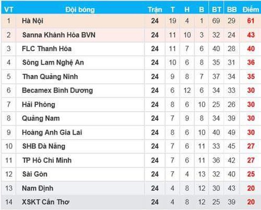The height and width of the screenshot is (210, 261).
Task: Open FLC Thanh Hóa team entry
Action: pos(47,49)
